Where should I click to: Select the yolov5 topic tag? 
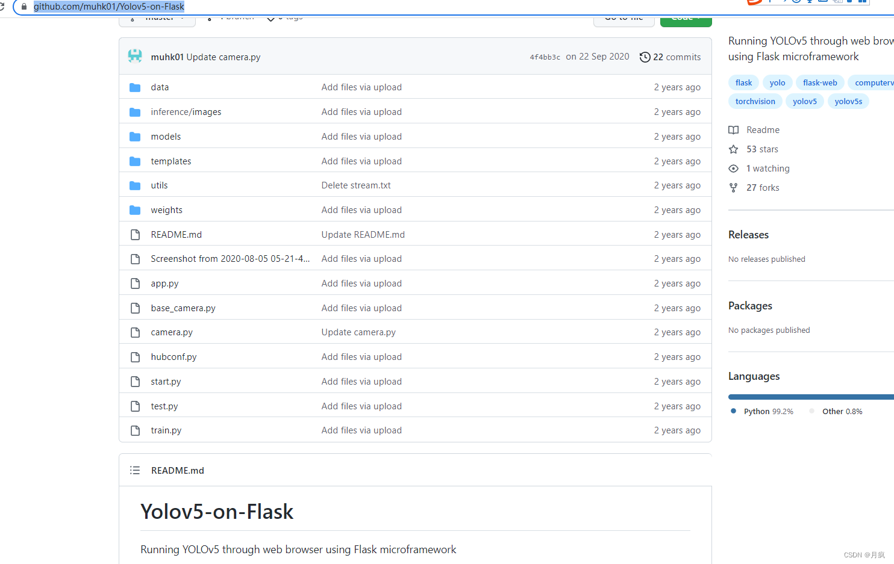click(805, 101)
